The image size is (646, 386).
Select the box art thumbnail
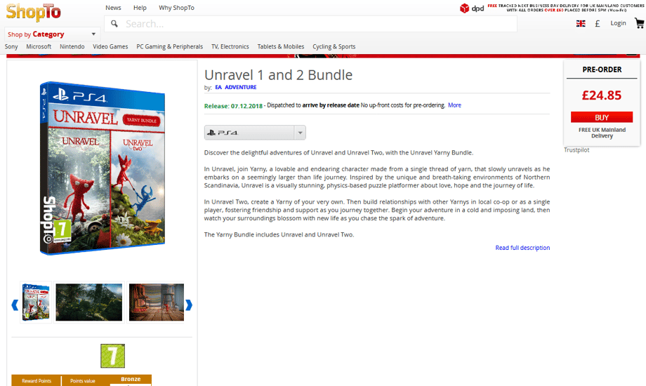(36, 302)
